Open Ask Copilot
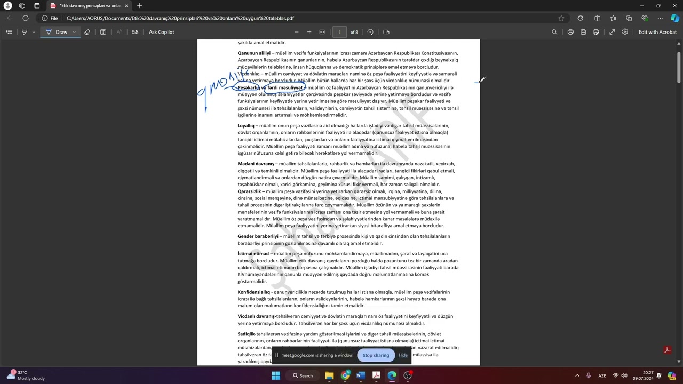The image size is (683, 384). pyautogui.click(x=161, y=32)
